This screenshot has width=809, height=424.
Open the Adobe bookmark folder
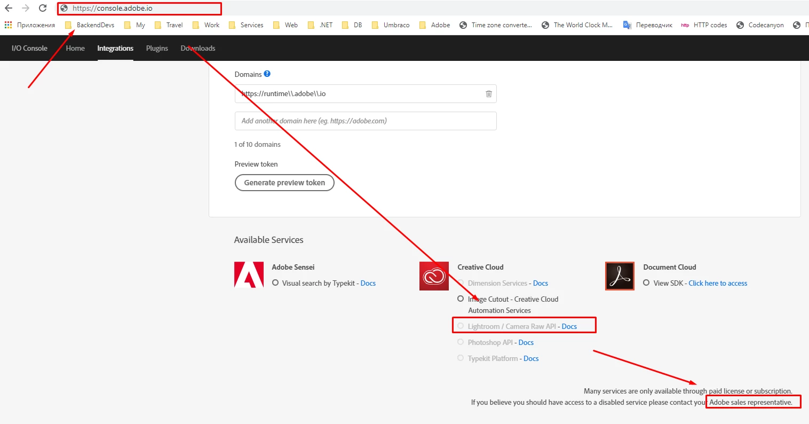(435, 25)
